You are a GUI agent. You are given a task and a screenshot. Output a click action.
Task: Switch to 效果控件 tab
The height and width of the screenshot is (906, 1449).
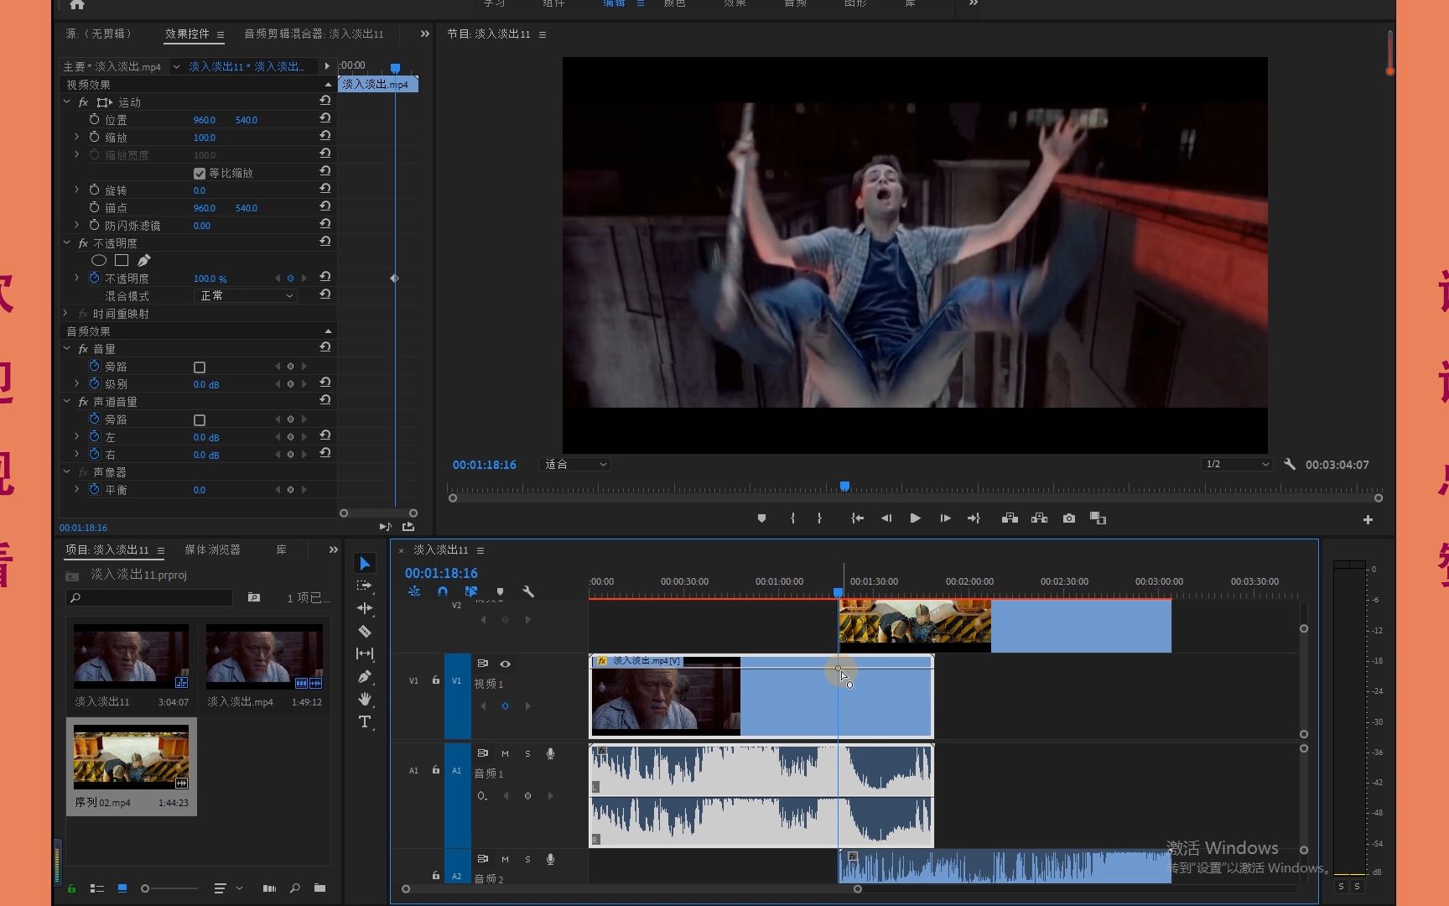tap(187, 34)
